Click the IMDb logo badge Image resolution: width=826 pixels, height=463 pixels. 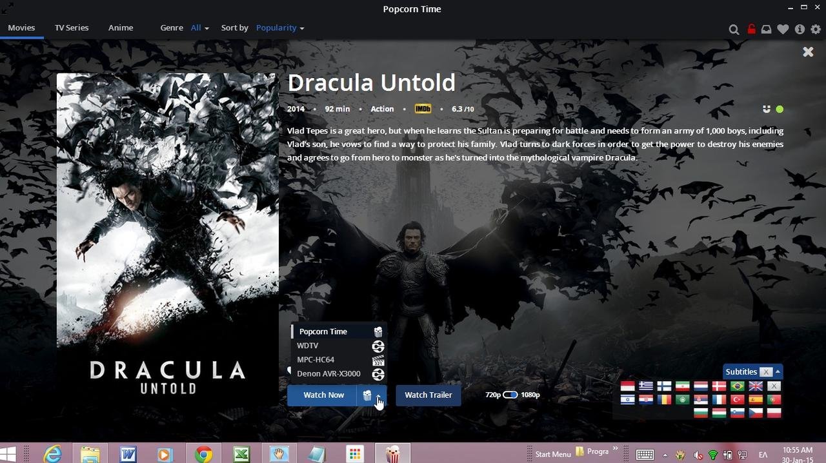click(423, 109)
